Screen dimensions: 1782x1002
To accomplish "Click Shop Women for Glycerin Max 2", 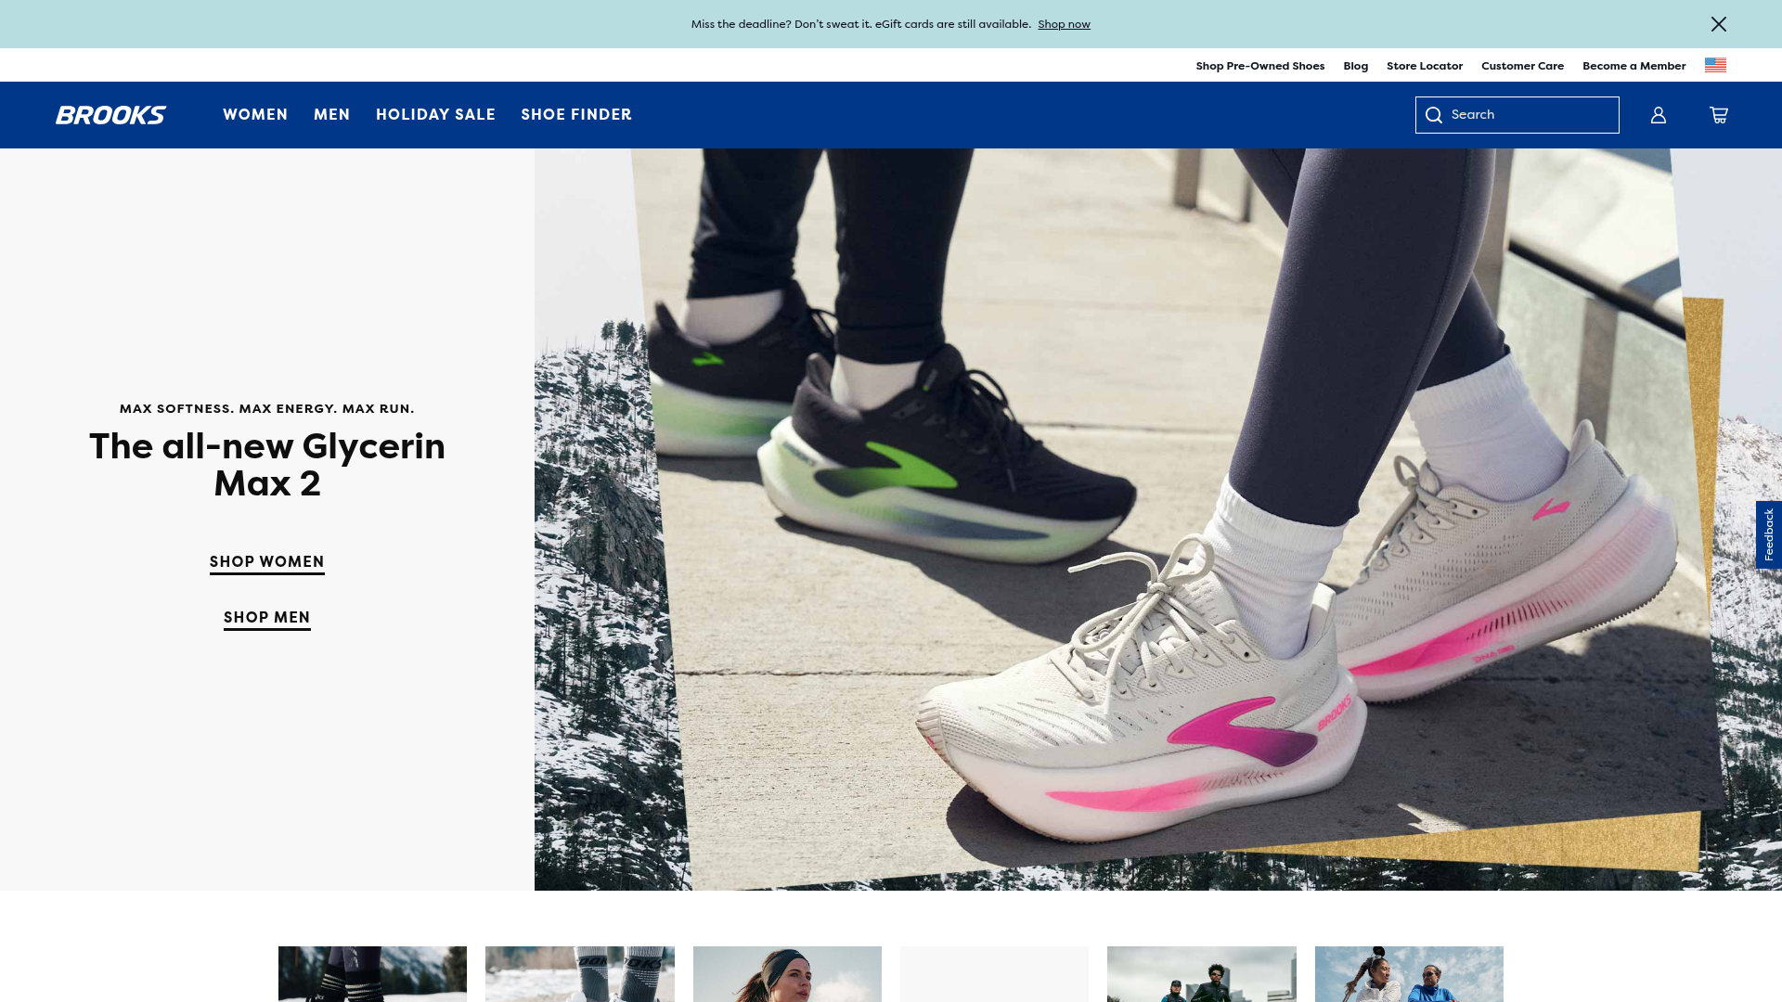I will [x=267, y=562].
